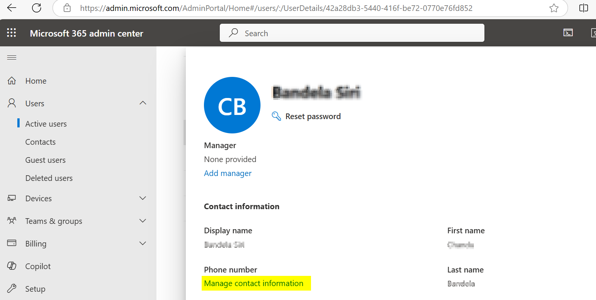Image resolution: width=596 pixels, height=300 pixels.
Task: Open the app launcher waffle icon
Action: 12,33
